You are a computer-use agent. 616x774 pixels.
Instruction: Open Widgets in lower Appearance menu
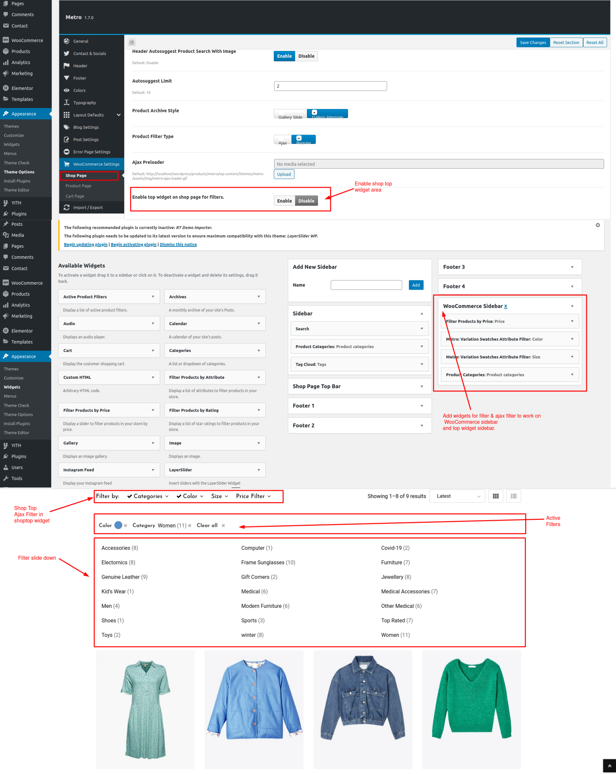point(12,387)
